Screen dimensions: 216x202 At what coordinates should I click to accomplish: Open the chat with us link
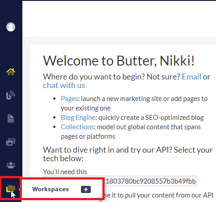tap(64, 85)
